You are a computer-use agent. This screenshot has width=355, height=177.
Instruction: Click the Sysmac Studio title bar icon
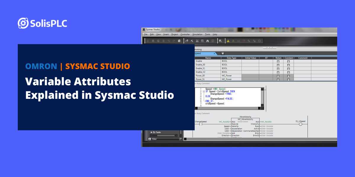pyautogui.click(x=144, y=30)
